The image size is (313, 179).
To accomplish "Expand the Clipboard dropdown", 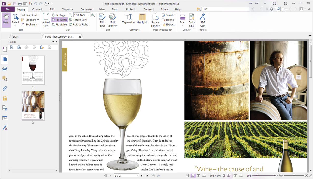I will click(38, 20).
